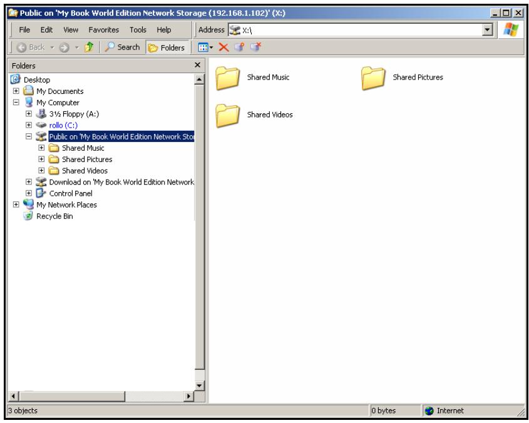Open the Tools menu
529x423 pixels.
pyautogui.click(x=138, y=29)
